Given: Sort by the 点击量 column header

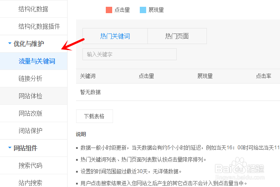Looking at the screenshot, I should click(x=146, y=76).
